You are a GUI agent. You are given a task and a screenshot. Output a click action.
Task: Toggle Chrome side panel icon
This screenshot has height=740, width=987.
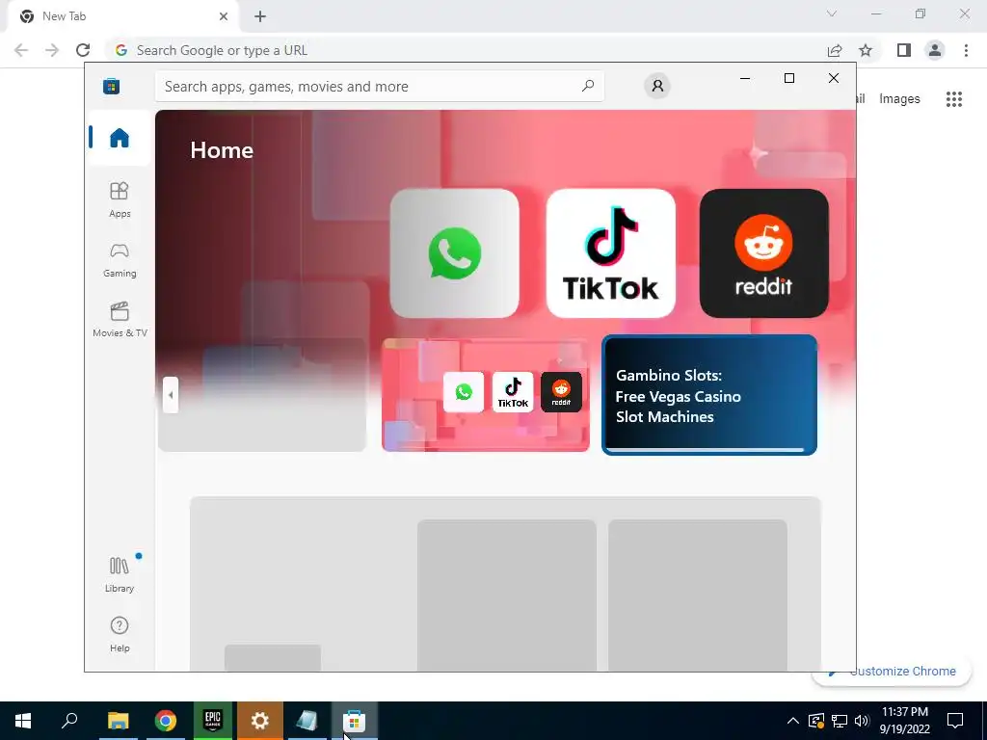tap(904, 50)
